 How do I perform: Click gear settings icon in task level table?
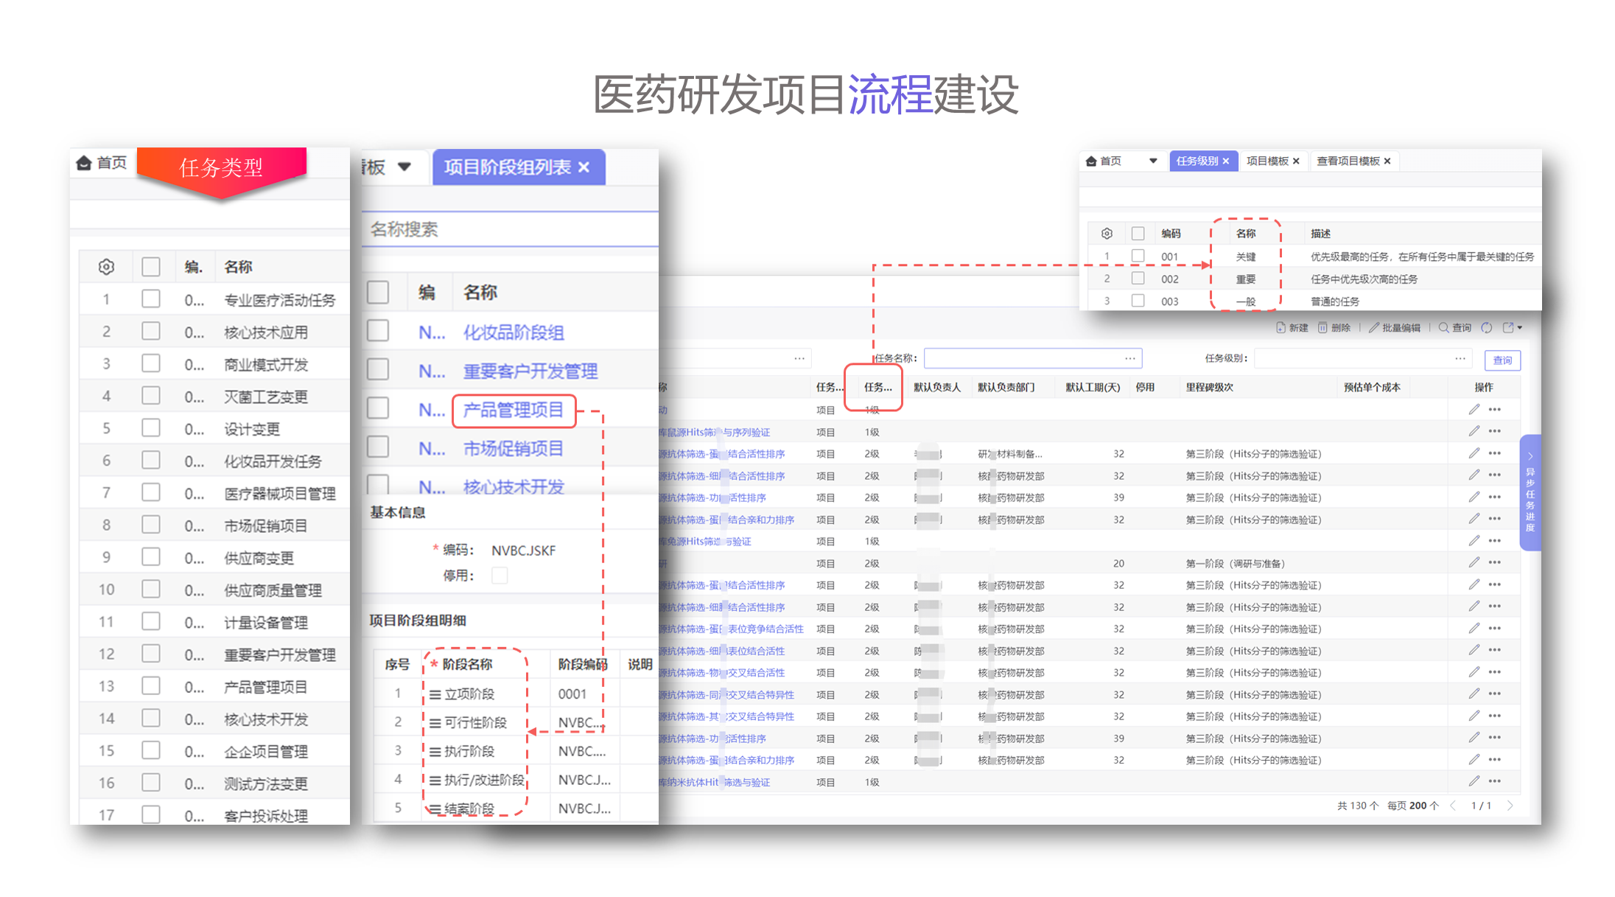click(x=1106, y=234)
